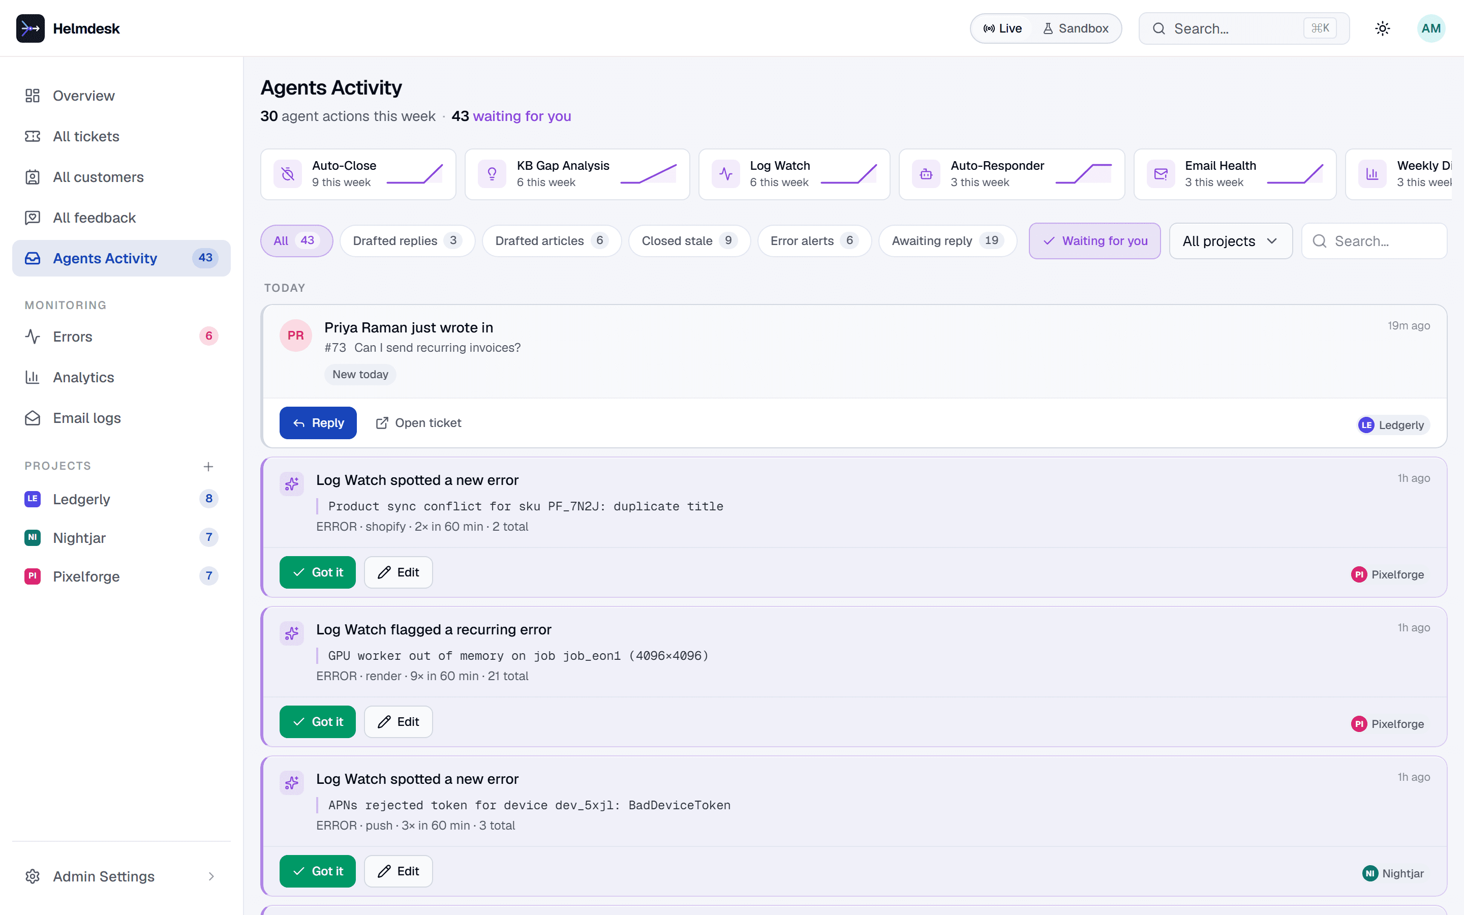Focus the activity list Search field
The image size is (1464, 915).
pyautogui.click(x=1374, y=241)
